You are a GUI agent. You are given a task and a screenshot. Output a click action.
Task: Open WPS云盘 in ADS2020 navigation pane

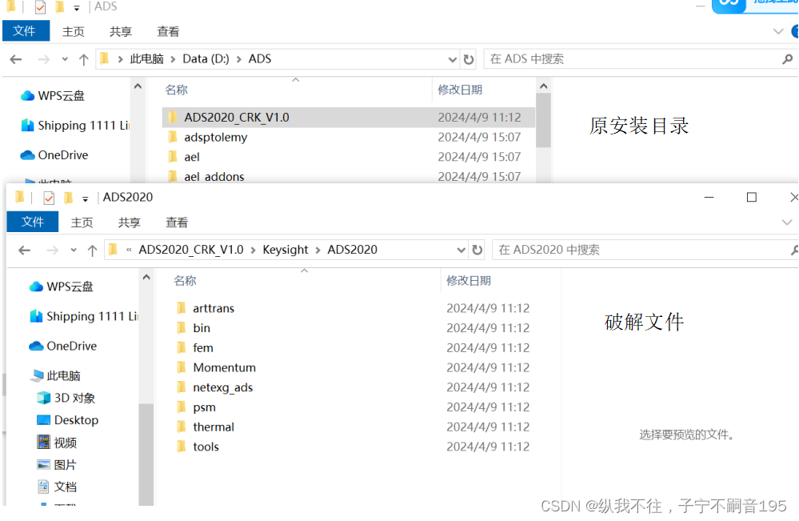(x=61, y=287)
